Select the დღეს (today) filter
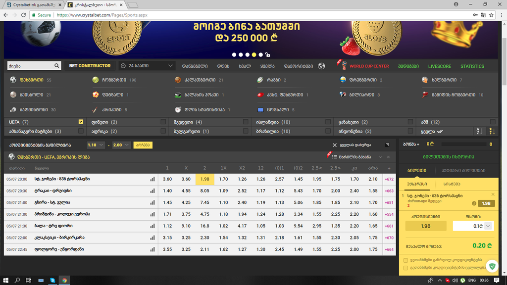Image resolution: width=507 pixels, height=285 pixels. [223, 66]
